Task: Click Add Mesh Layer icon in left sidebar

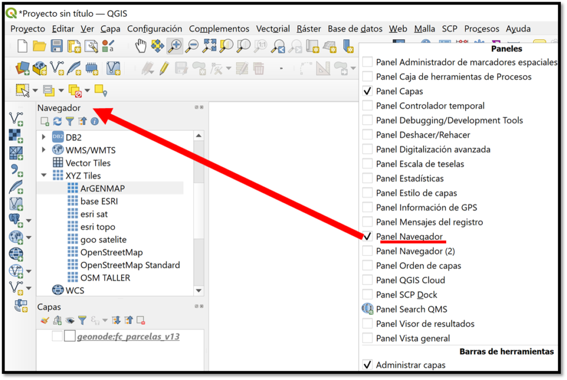Action: click(16, 153)
